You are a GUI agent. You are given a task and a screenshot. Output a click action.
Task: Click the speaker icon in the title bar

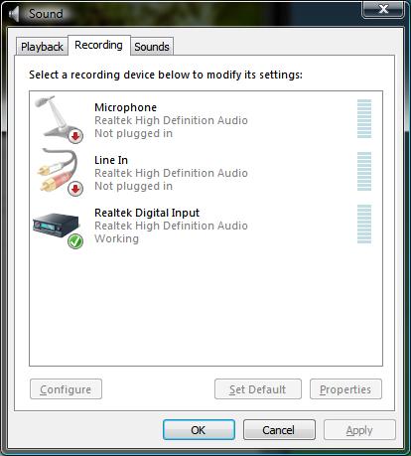pyautogui.click(x=14, y=14)
